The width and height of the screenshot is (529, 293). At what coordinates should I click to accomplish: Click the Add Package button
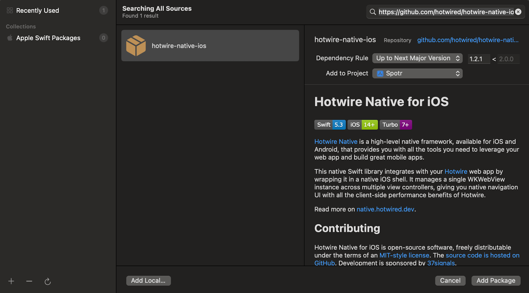496,280
